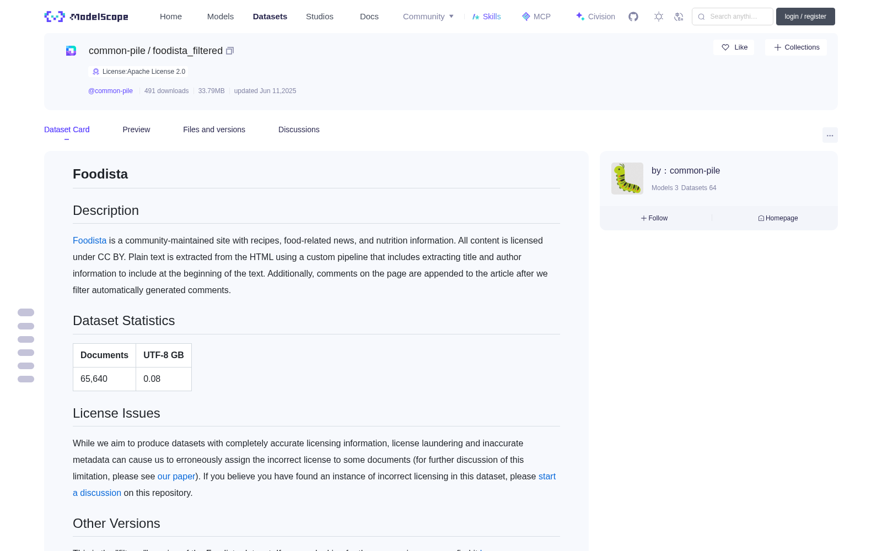Click the '0.08' table cell
The height and width of the screenshot is (551, 882).
click(164, 379)
